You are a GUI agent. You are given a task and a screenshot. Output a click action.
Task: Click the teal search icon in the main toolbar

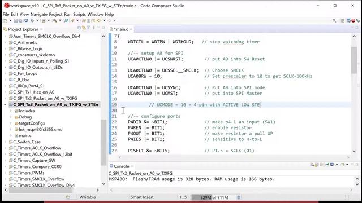pos(66,21)
